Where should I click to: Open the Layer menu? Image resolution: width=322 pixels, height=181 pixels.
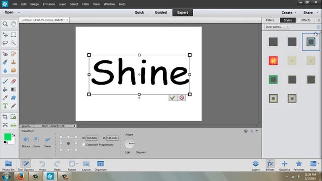tap(62, 4)
